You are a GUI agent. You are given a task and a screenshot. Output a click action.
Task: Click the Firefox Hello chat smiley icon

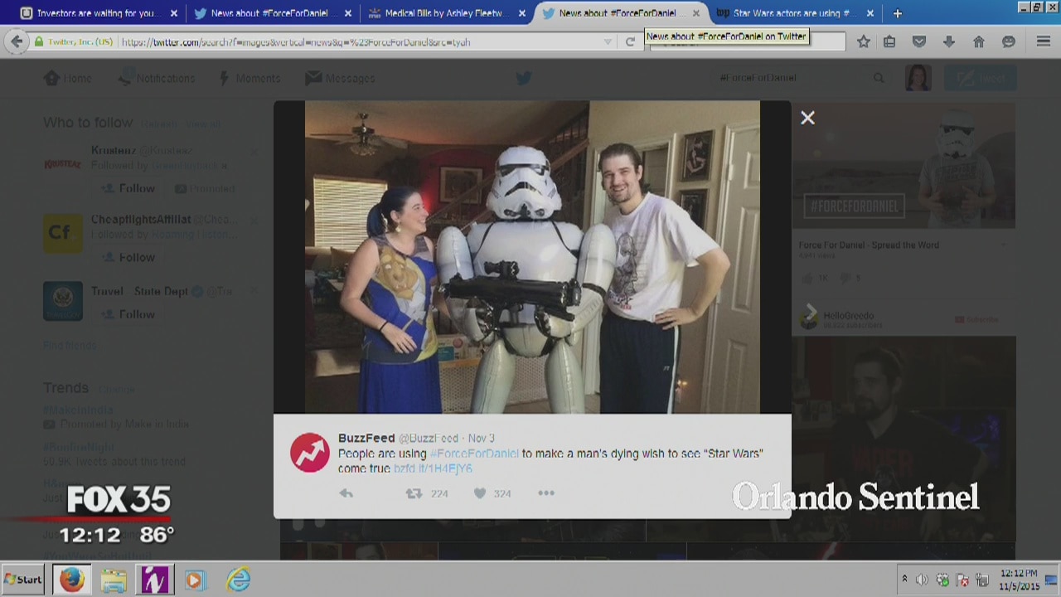(1009, 41)
